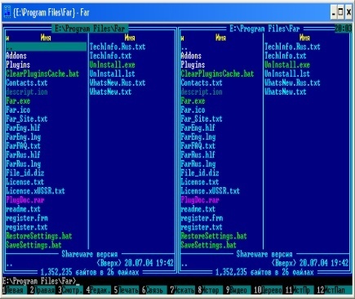Select SaveSettings.bat in left panel
The width and height of the screenshot is (355, 299).
click(x=33, y=245)
